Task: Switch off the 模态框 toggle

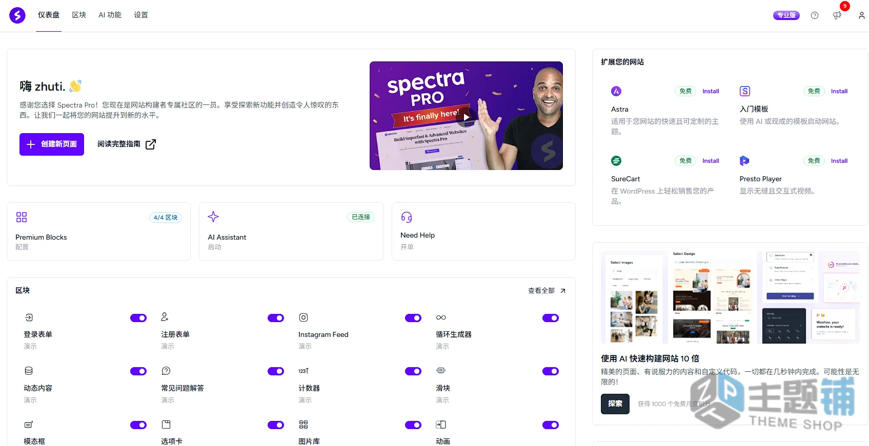Action: 138,425
